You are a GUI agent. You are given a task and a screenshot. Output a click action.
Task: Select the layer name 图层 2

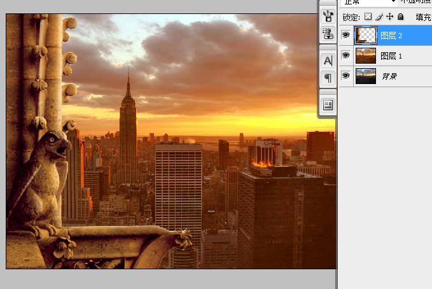coord(391,36)
